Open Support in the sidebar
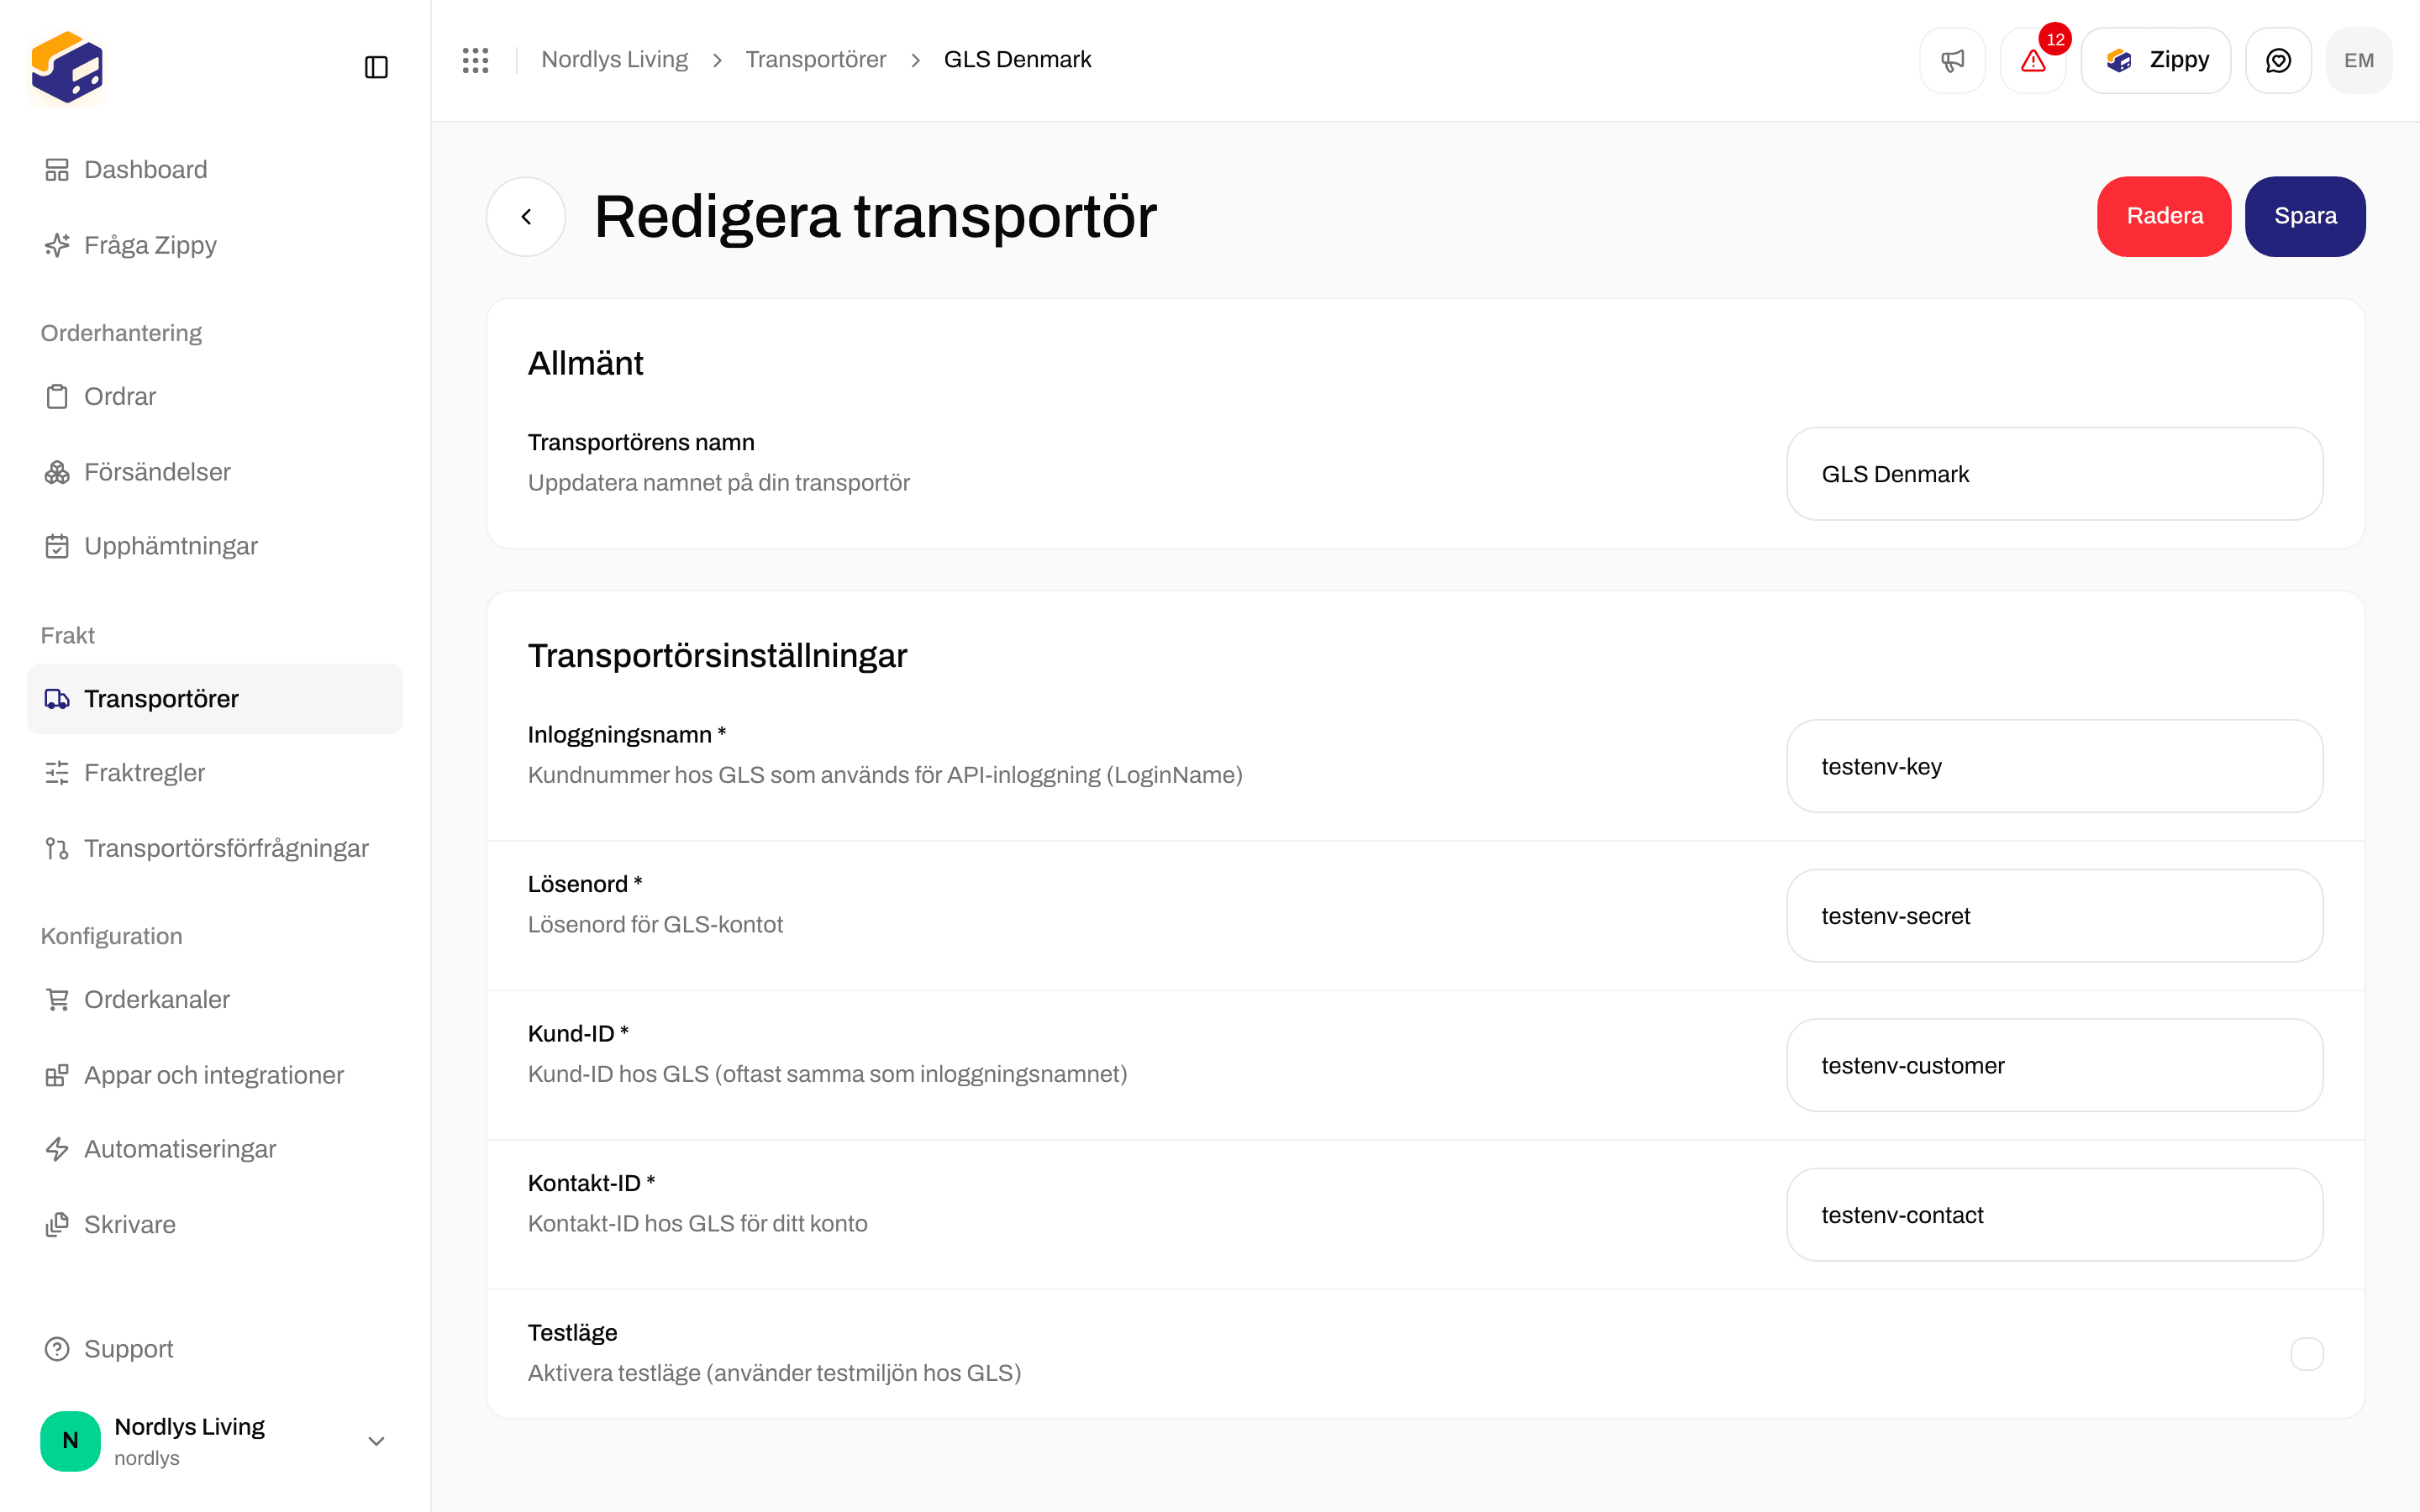Viewport: 2420px width, 1512px height. (214, 1349)
